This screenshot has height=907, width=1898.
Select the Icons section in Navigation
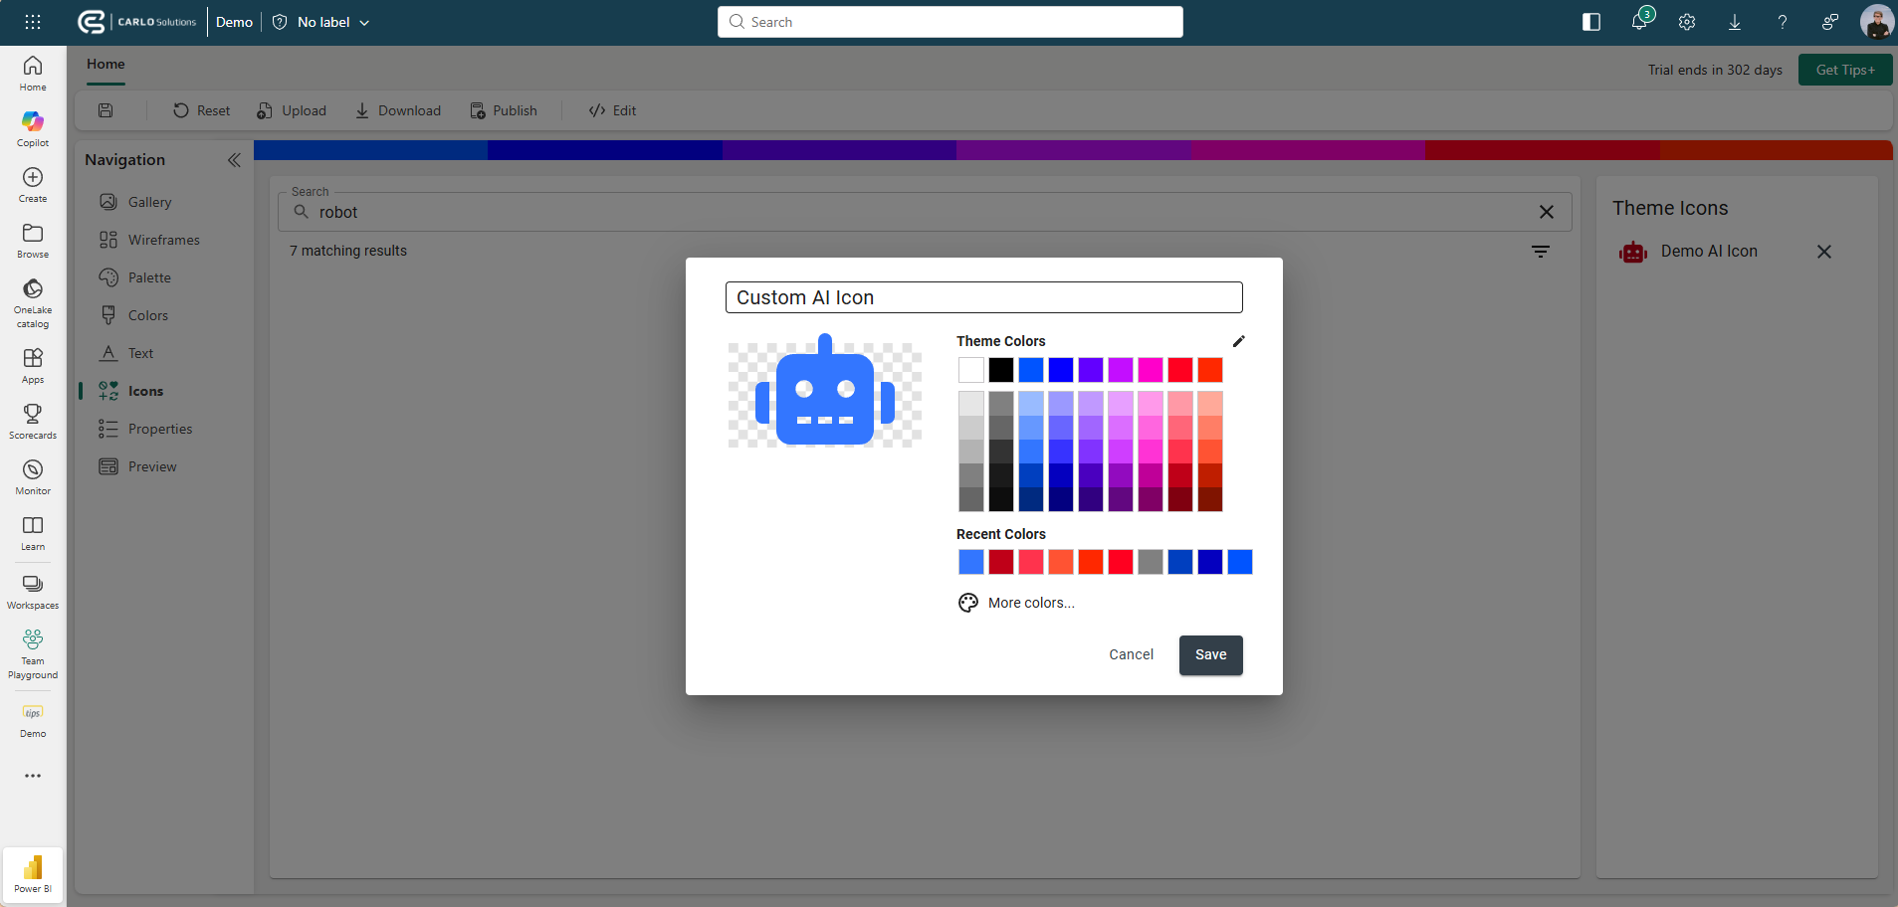146,390
